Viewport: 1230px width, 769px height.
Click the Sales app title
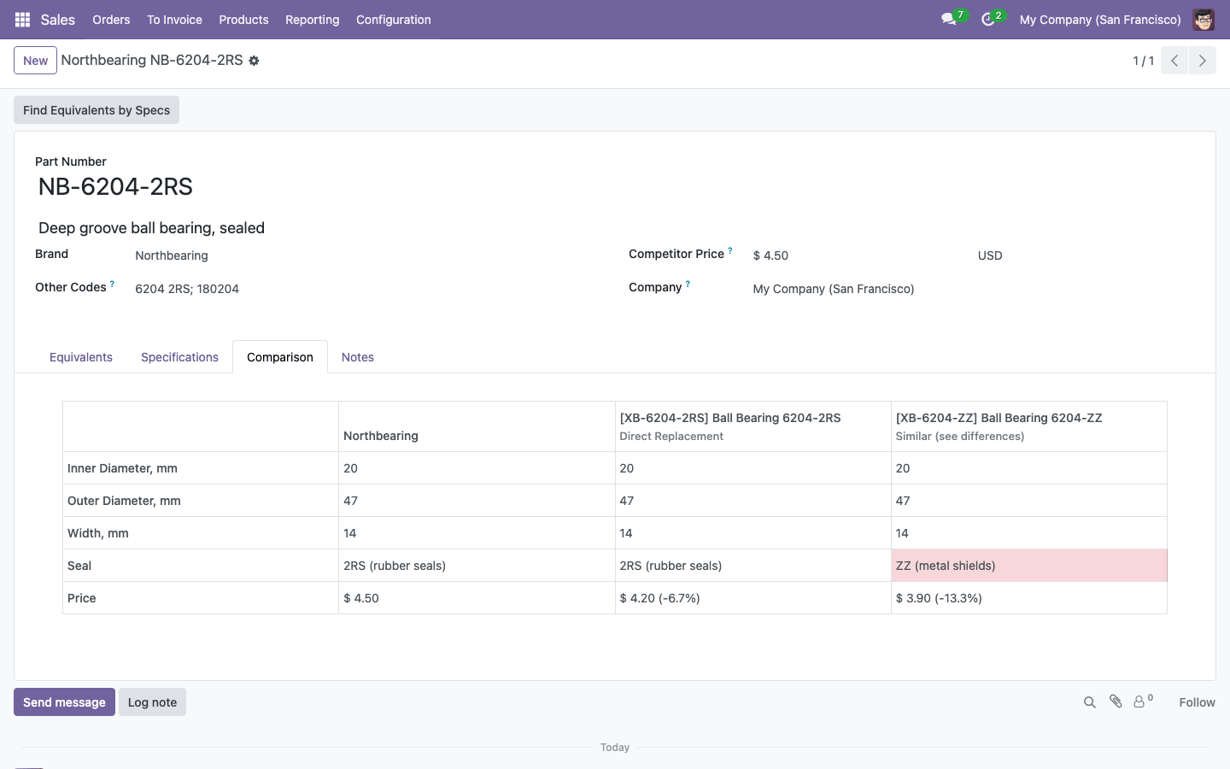pos(58,20)
